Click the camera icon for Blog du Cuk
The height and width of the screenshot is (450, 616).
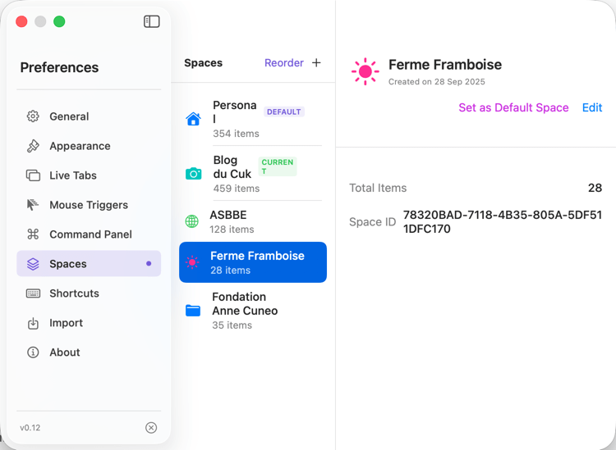point(193,174)
